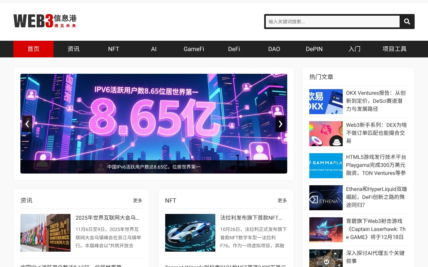This screenshot has width=428, height=267.
Task: Switch to the NFT navigation tab
Action: click(114, 49)
